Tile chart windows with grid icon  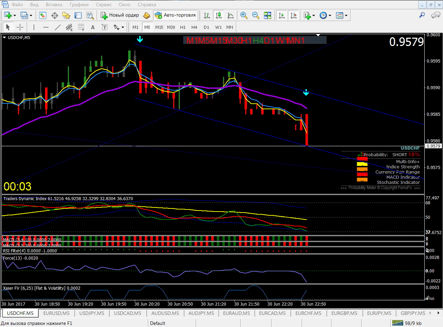[x=267, y=15]
